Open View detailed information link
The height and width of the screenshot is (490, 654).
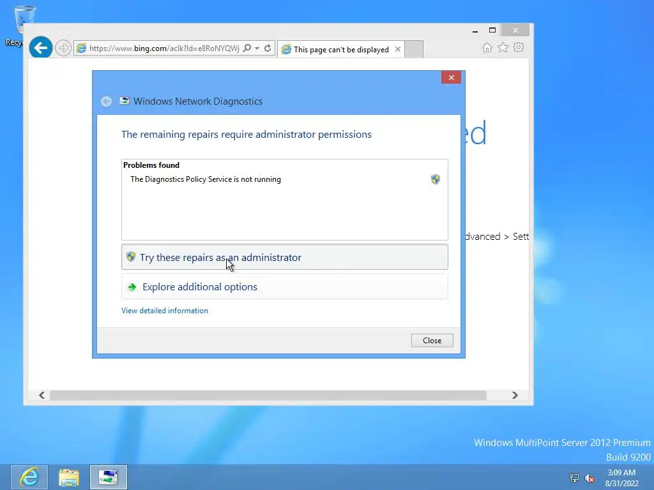[x=165, y=311]
